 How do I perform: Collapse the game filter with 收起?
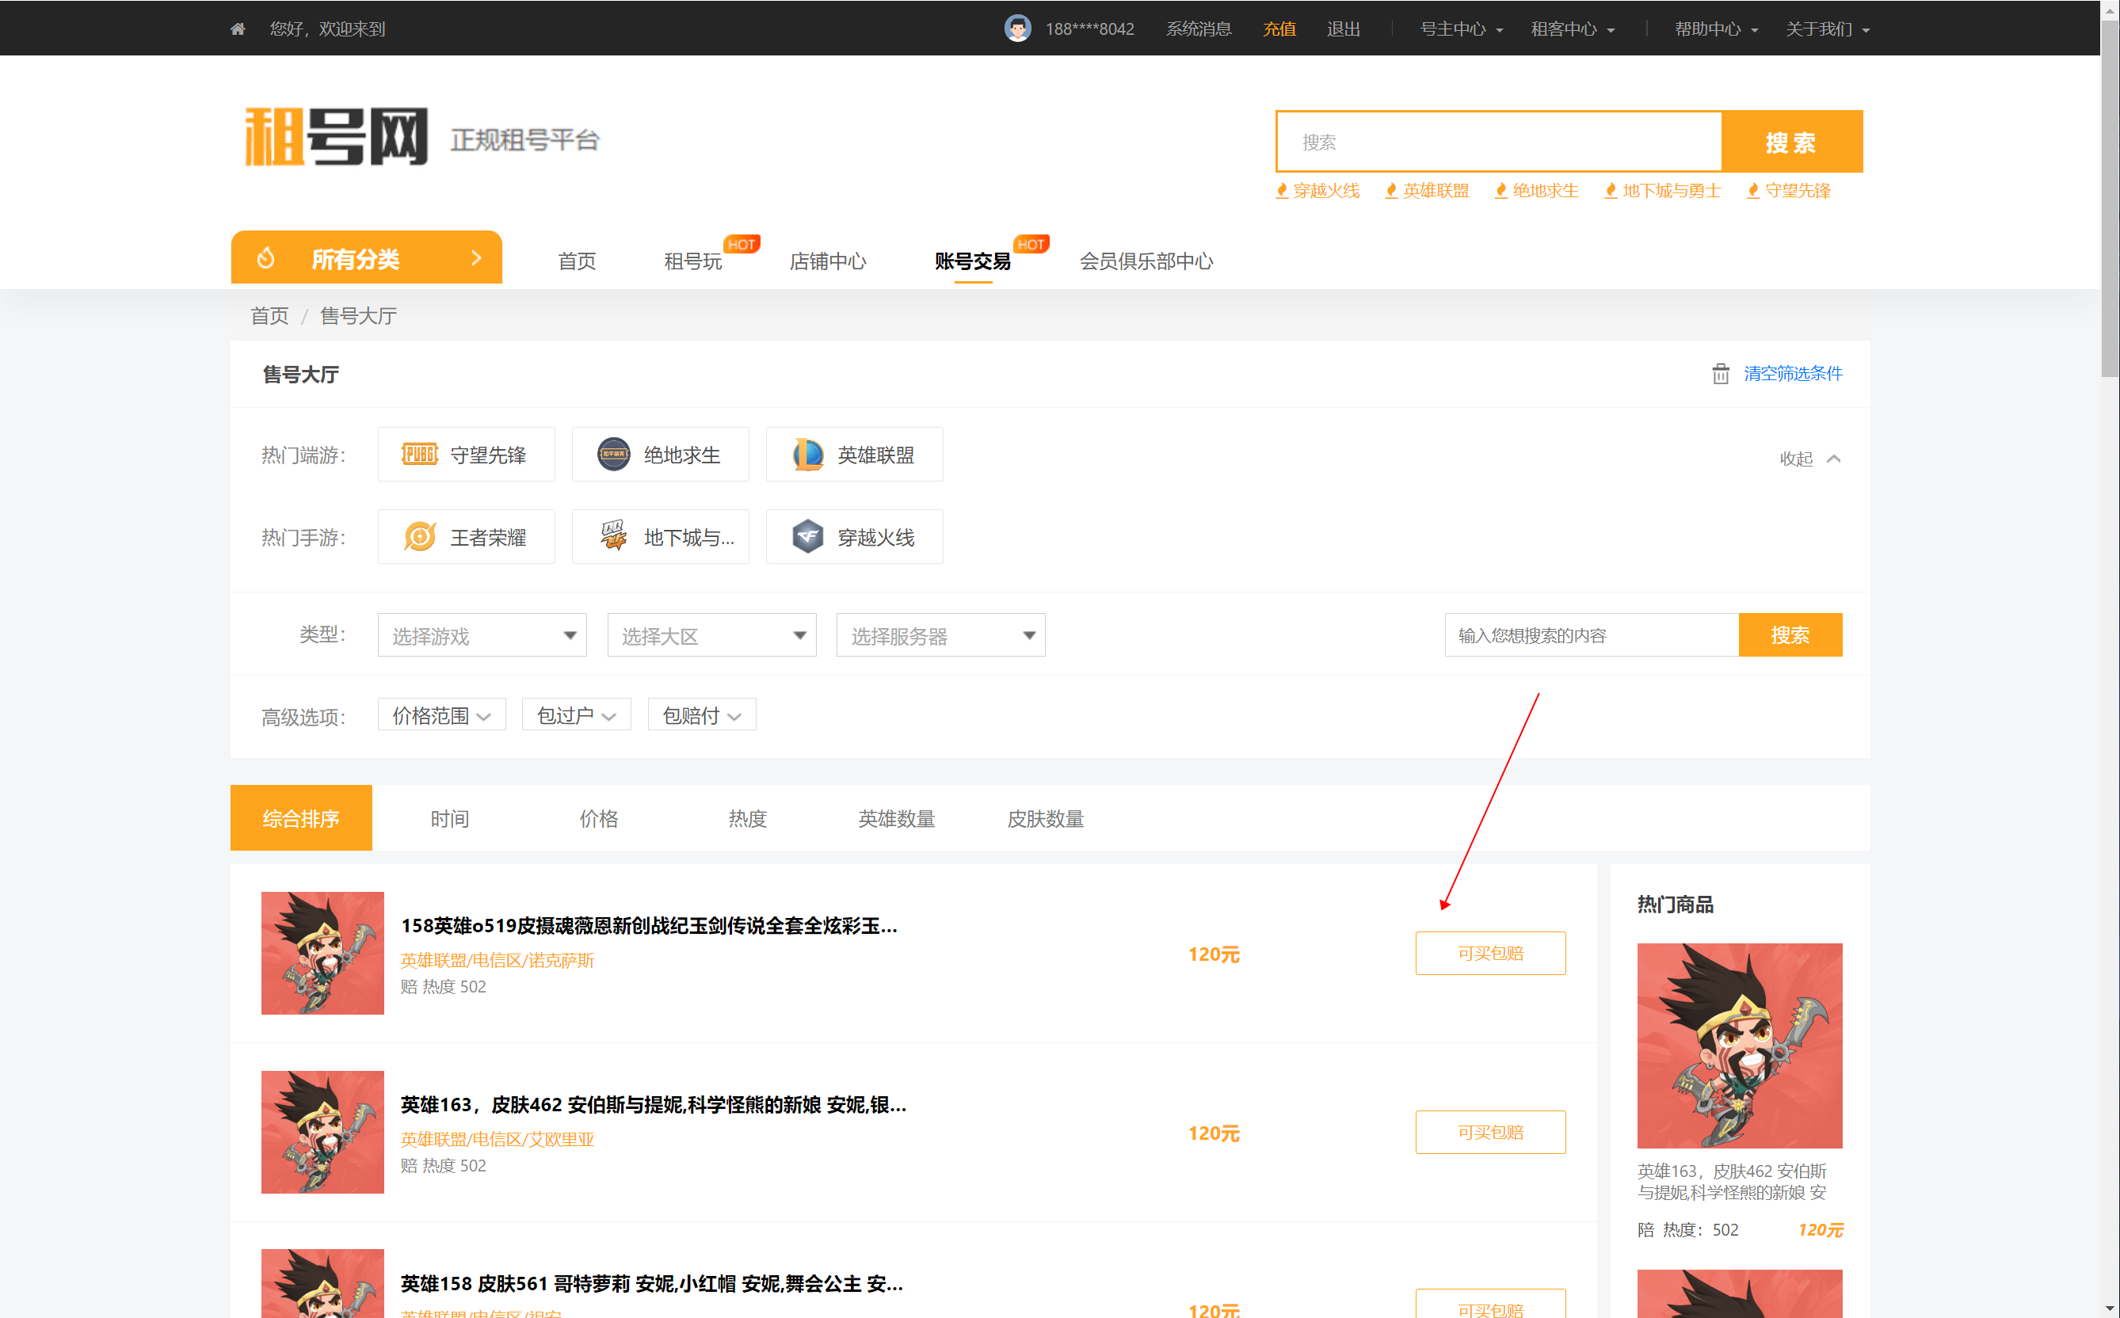pyautogui.click(x=1809, y=459)
